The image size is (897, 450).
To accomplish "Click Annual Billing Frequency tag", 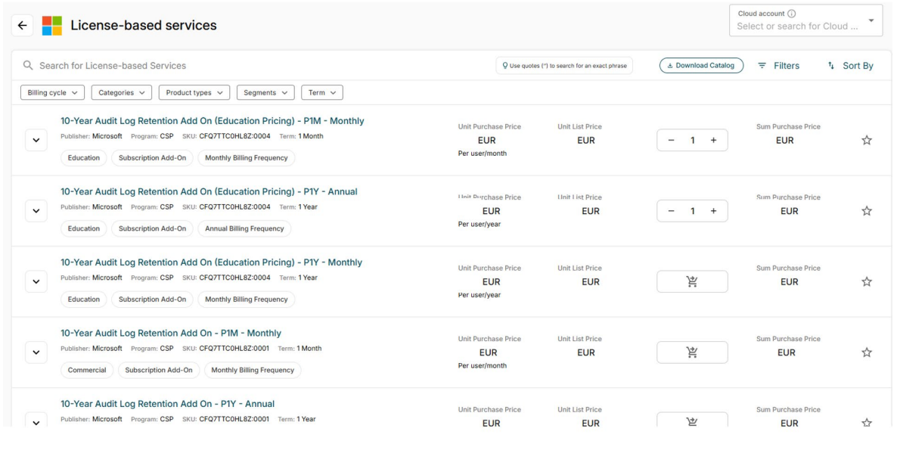I will pos(244,228).
